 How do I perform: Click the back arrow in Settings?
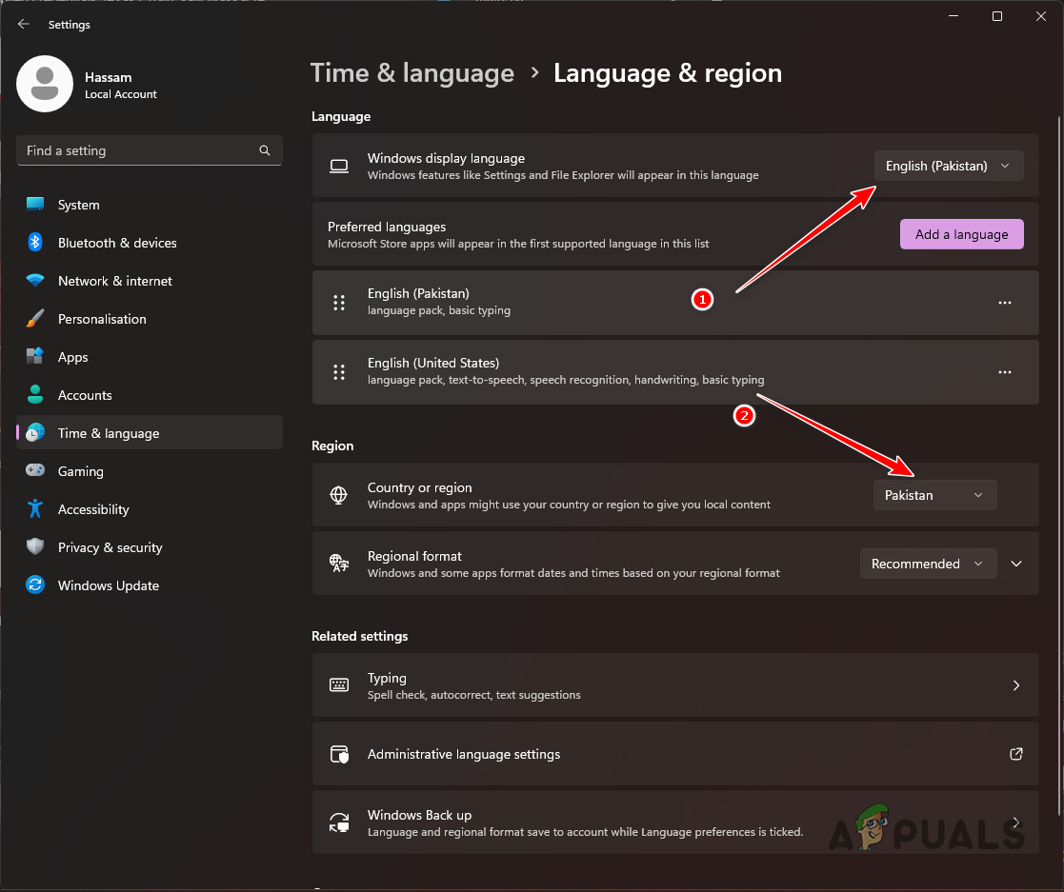click(23, 24)
